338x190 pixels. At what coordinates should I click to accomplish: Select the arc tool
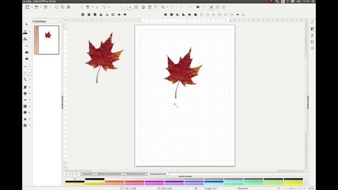[238, 14]
